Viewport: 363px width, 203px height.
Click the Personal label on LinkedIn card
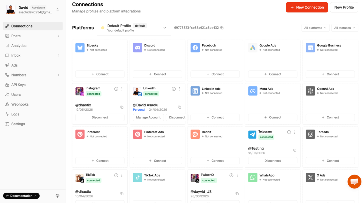[x=139, y=110]
